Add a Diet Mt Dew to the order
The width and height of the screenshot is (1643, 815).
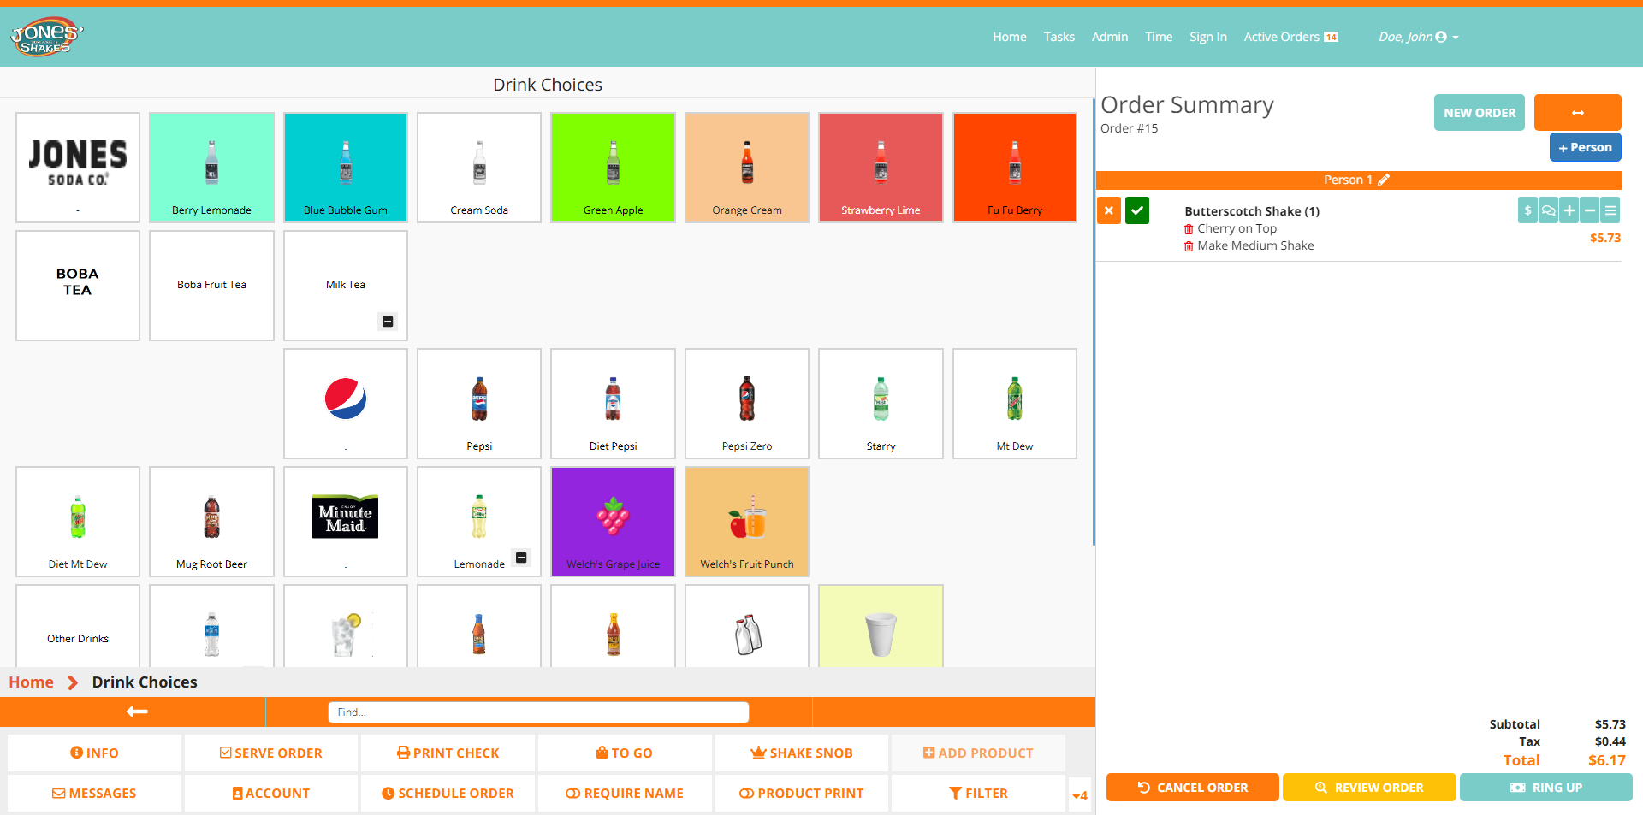[78, 522]
